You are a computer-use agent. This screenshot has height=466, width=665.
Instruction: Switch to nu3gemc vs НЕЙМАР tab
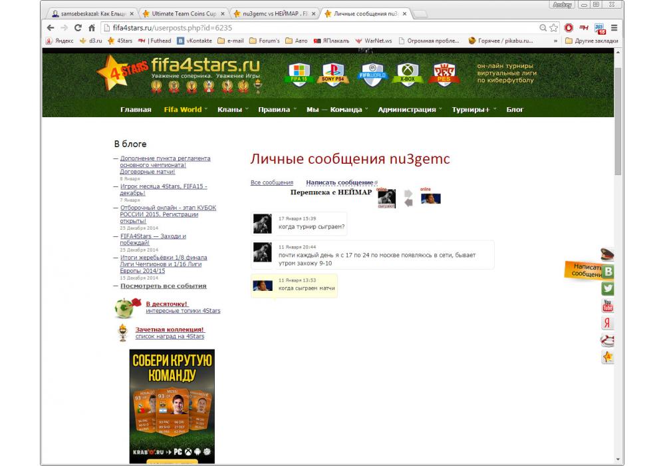(275, 13)
